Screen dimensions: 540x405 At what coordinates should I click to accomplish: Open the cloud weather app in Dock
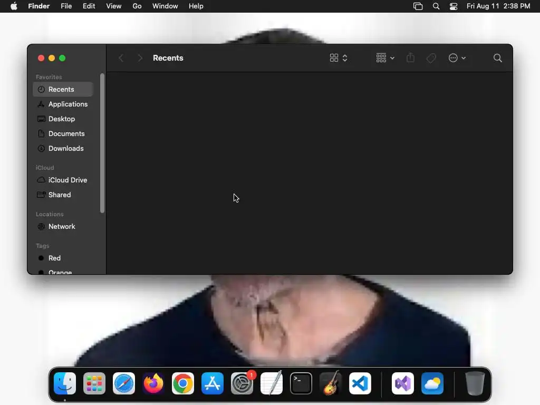pos(432,383)
